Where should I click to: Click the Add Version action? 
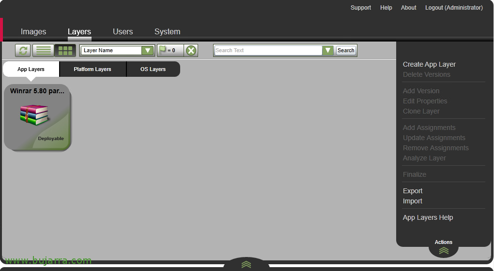pos(421,91)
